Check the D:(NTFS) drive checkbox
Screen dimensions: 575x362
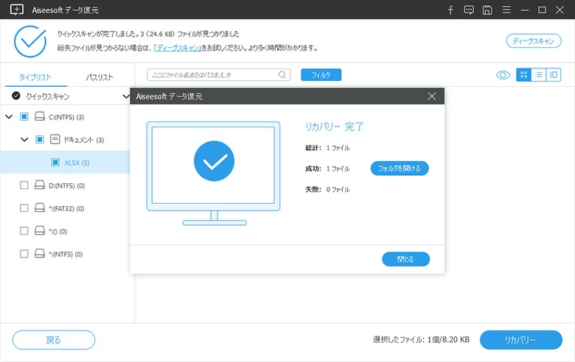(x=24, y=185)
